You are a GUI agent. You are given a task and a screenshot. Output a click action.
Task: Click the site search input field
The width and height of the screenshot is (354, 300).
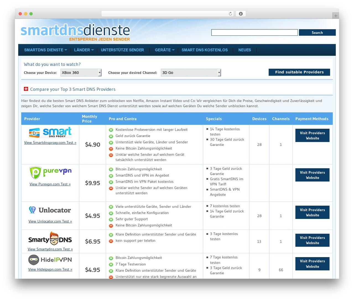coord(254,33)
